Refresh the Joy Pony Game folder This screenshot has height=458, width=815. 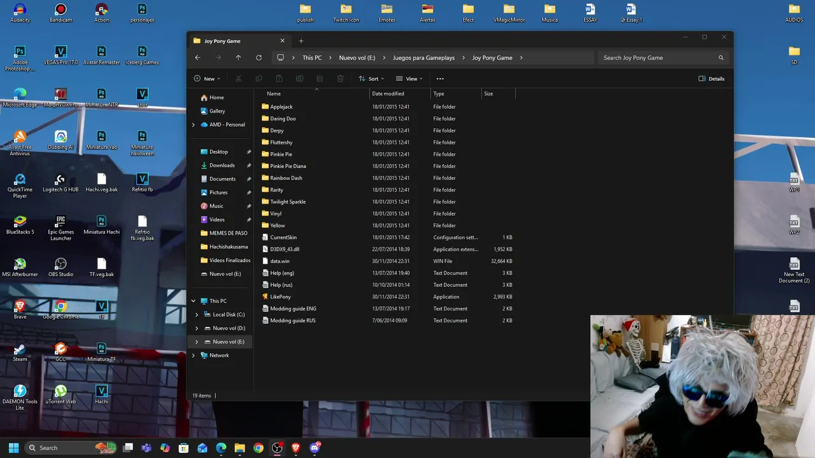coord(259,58)
